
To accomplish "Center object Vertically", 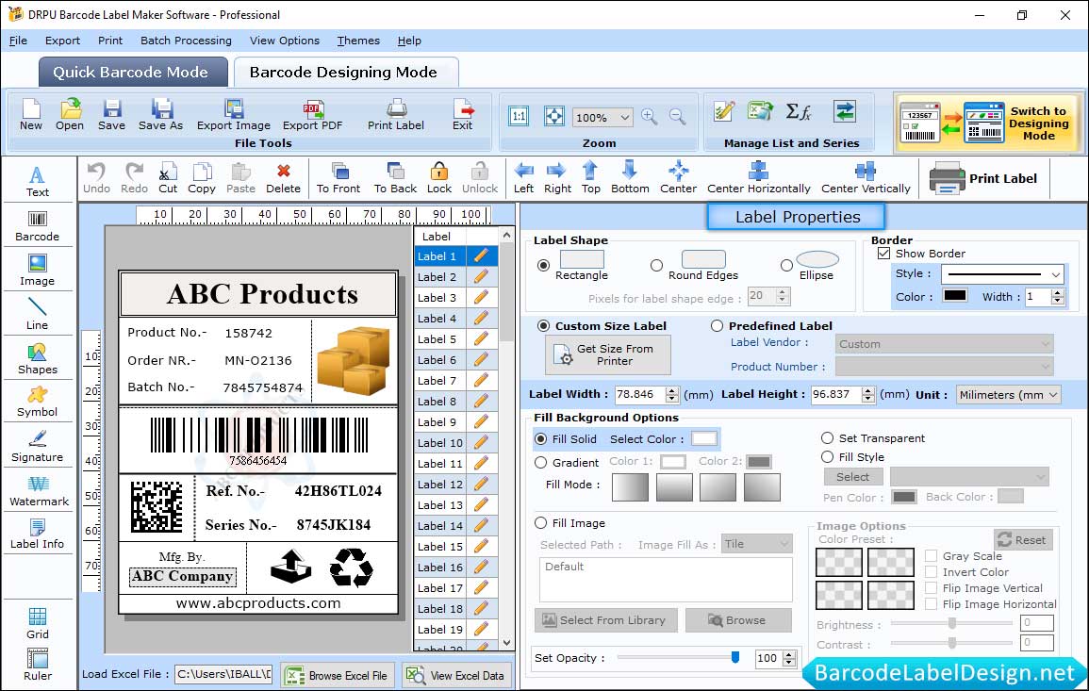I will click(866, 178).
